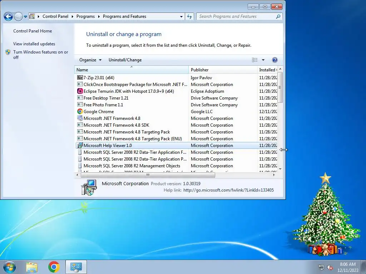This screenshot has height=274, width=366.
Task: Click the Programs breadcrumb
Action: [85, 16]
